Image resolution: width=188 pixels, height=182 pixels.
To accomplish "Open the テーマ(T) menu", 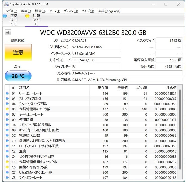I will 55,11.
